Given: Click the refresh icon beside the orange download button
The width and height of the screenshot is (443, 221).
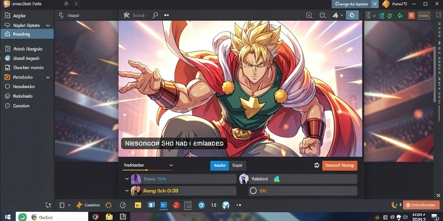Looking at the screenshot, I should (317, 165).
